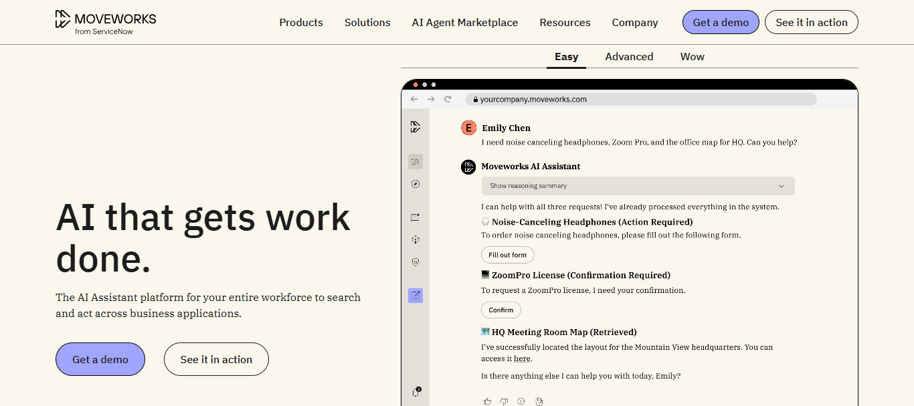Click See it in action below the headline

click(216, 359)
